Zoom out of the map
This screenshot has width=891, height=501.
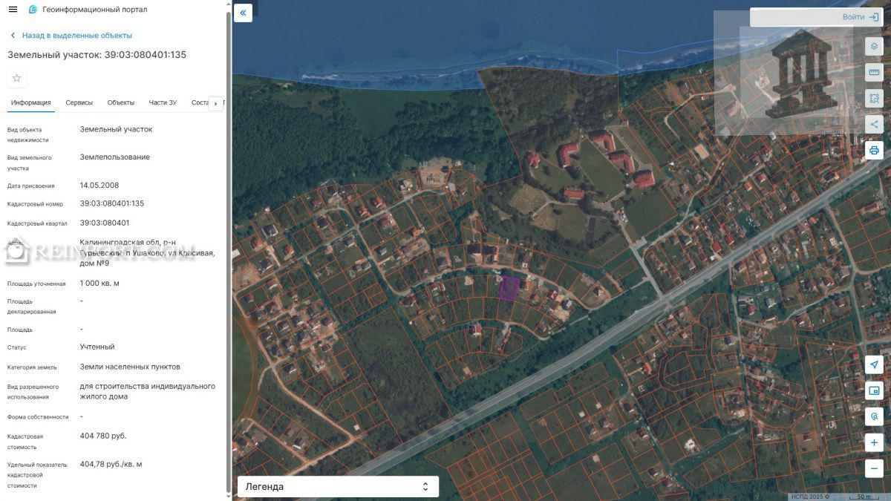[874, 468]
